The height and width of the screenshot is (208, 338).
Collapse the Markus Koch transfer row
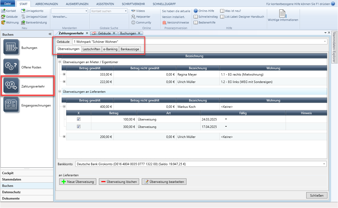point(64,107)
